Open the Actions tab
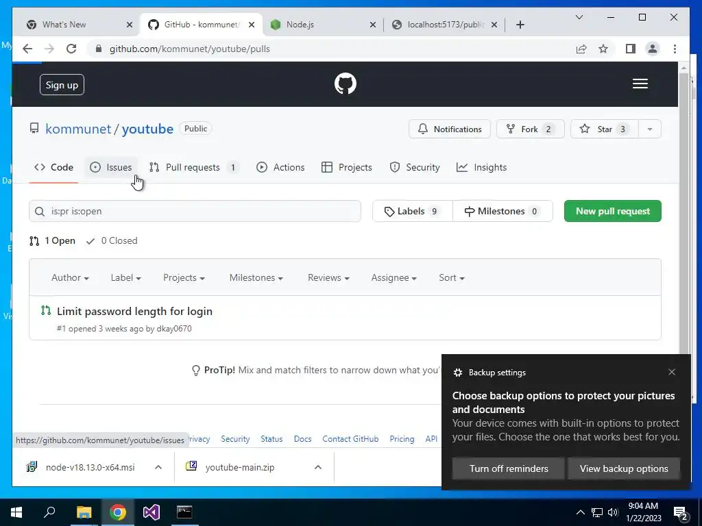Screen dimensions: 702x526 280,167
